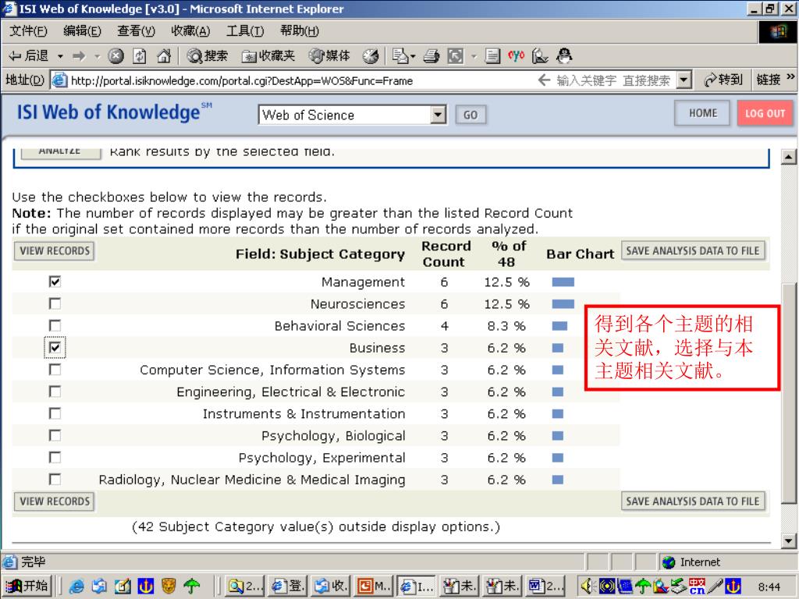Viewport: 799px width, 599px height.
Task: Switch to the PowerPoint taskbar button
Action: [x=374, y=587]
